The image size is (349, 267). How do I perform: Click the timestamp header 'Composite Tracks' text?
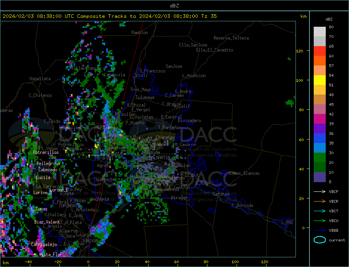[102, 16]
